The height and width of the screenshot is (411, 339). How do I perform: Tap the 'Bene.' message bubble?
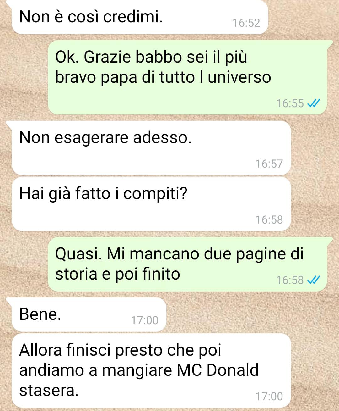89,314
